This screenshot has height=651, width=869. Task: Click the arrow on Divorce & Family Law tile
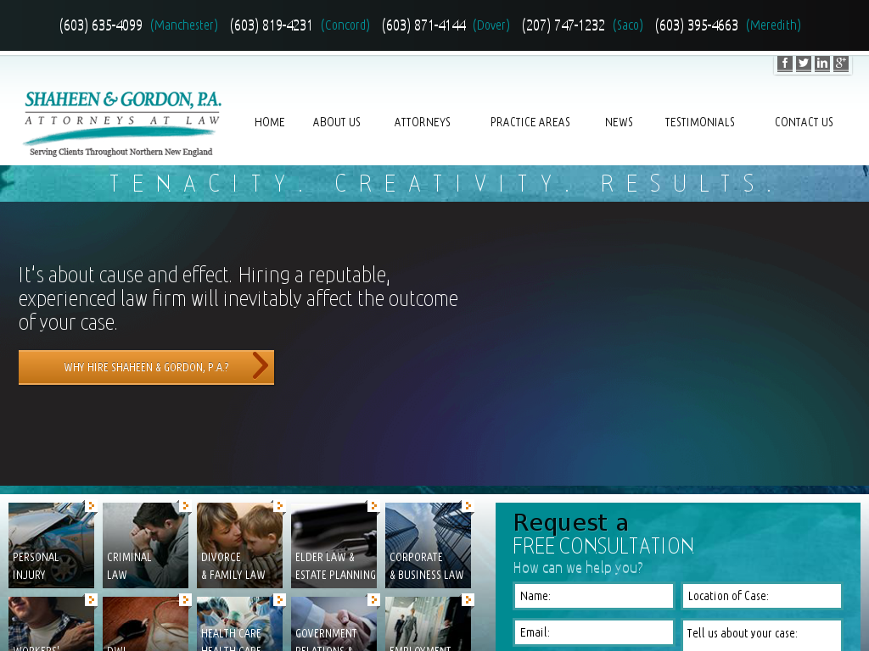click(x=279, y=506)
